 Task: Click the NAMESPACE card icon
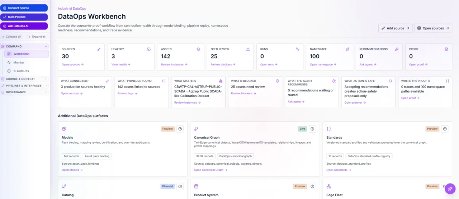coord(347,49)
